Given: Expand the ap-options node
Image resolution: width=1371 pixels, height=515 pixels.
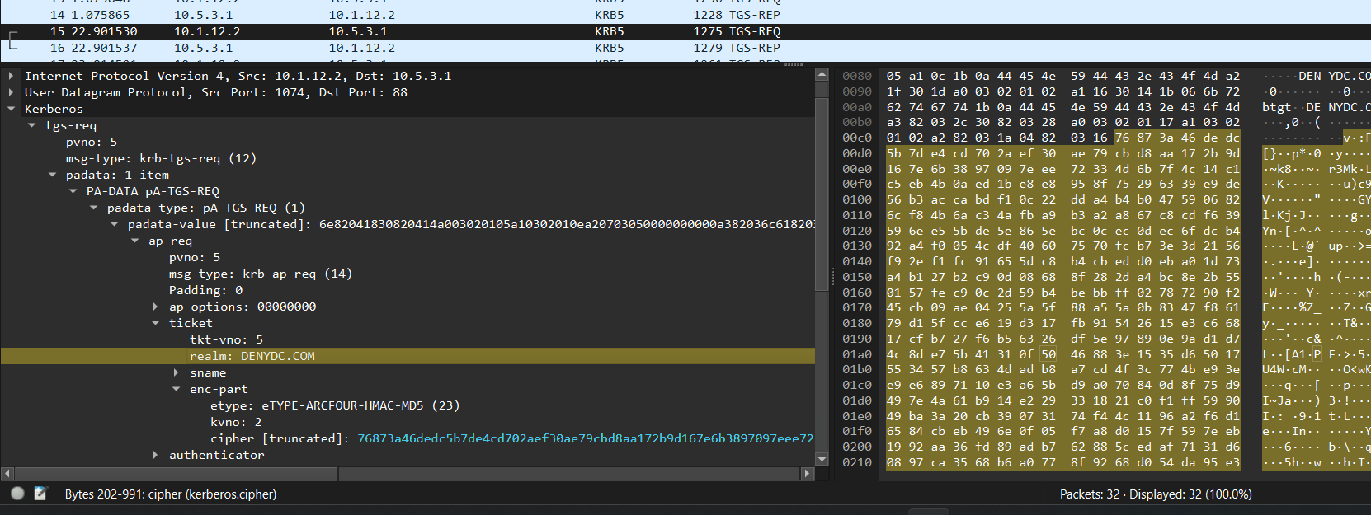Looking at the screenshot, I should point(155,307).
